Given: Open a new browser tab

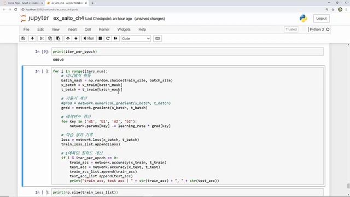Looking at the screenshot, I should coord(92,3).
